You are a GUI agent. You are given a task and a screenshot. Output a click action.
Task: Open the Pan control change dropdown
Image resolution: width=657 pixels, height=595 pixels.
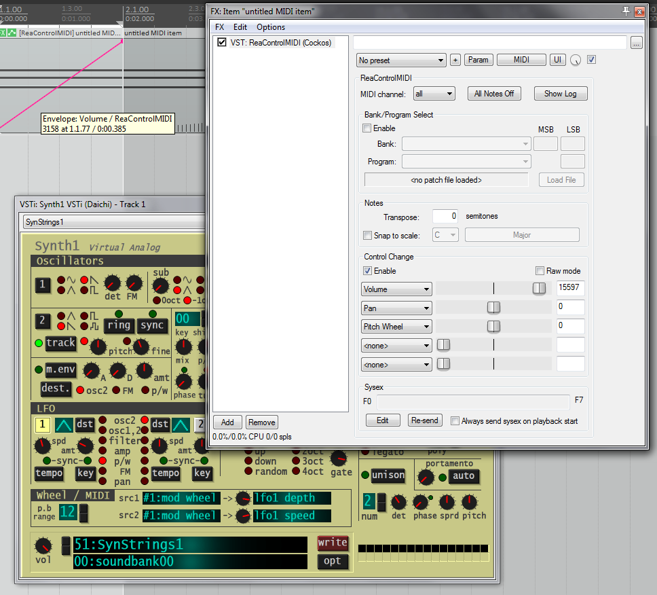(396, 308)
